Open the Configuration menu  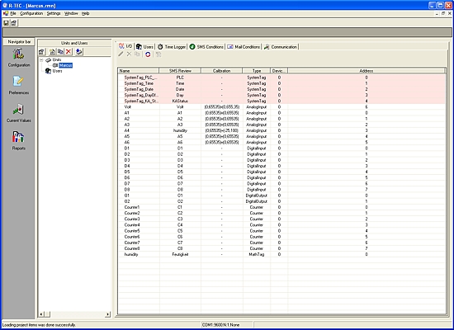[31, 13]
